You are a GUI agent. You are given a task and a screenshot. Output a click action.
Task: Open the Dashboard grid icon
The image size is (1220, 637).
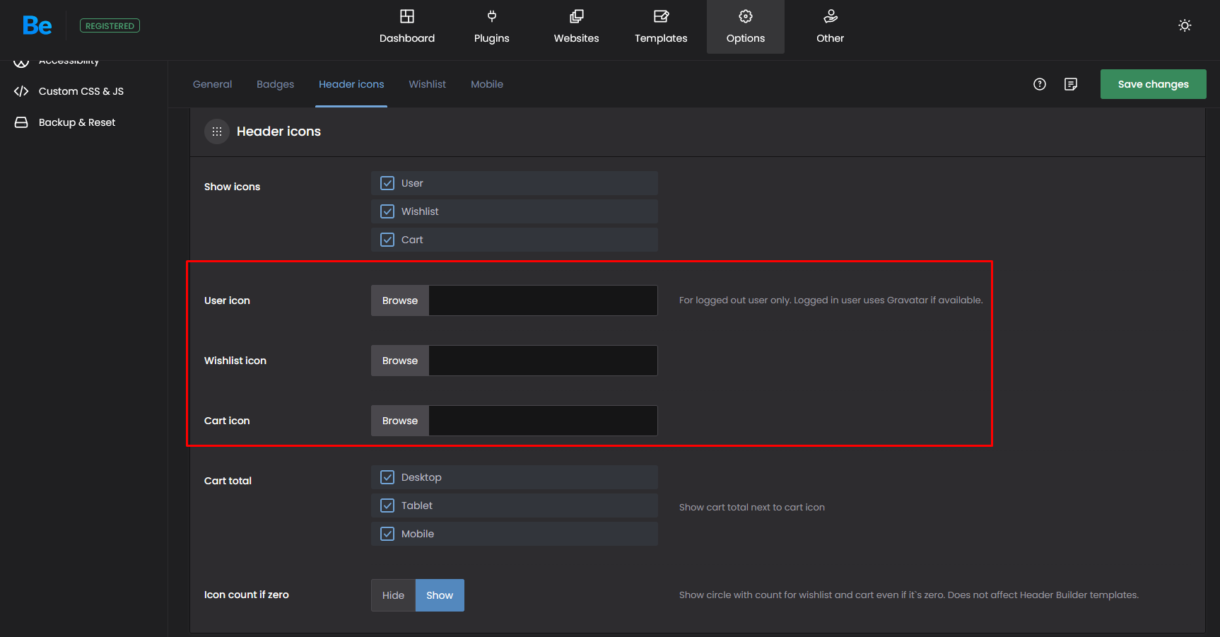(x=407, y=16)
